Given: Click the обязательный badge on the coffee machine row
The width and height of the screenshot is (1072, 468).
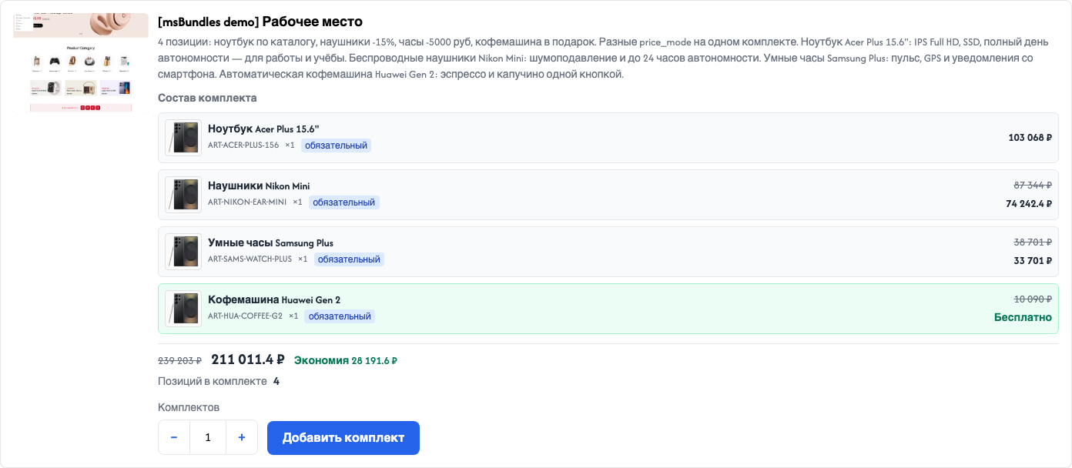Looking at the screenshot, I should pos(340,316).
